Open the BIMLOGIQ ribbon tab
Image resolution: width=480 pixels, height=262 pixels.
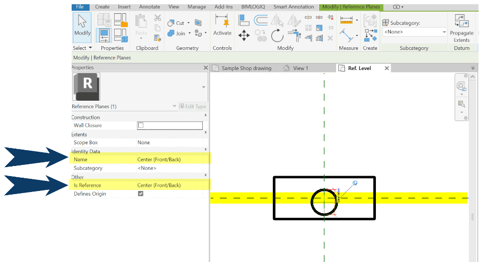[x=253, y=7]
